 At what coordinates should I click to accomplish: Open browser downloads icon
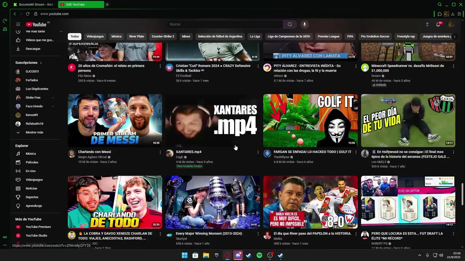[x=453, y=14]
